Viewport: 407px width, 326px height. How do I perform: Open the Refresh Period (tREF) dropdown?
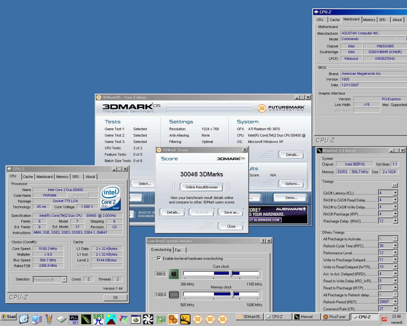[395, 301]
